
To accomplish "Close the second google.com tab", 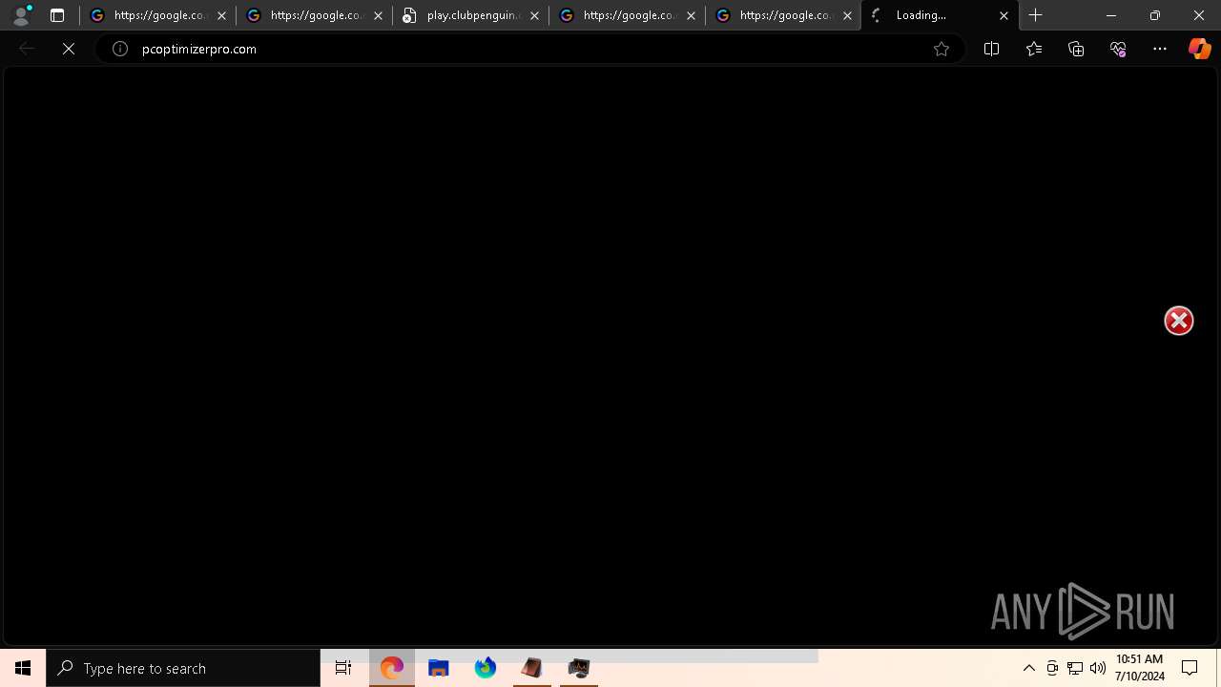I will click(378, 15).
